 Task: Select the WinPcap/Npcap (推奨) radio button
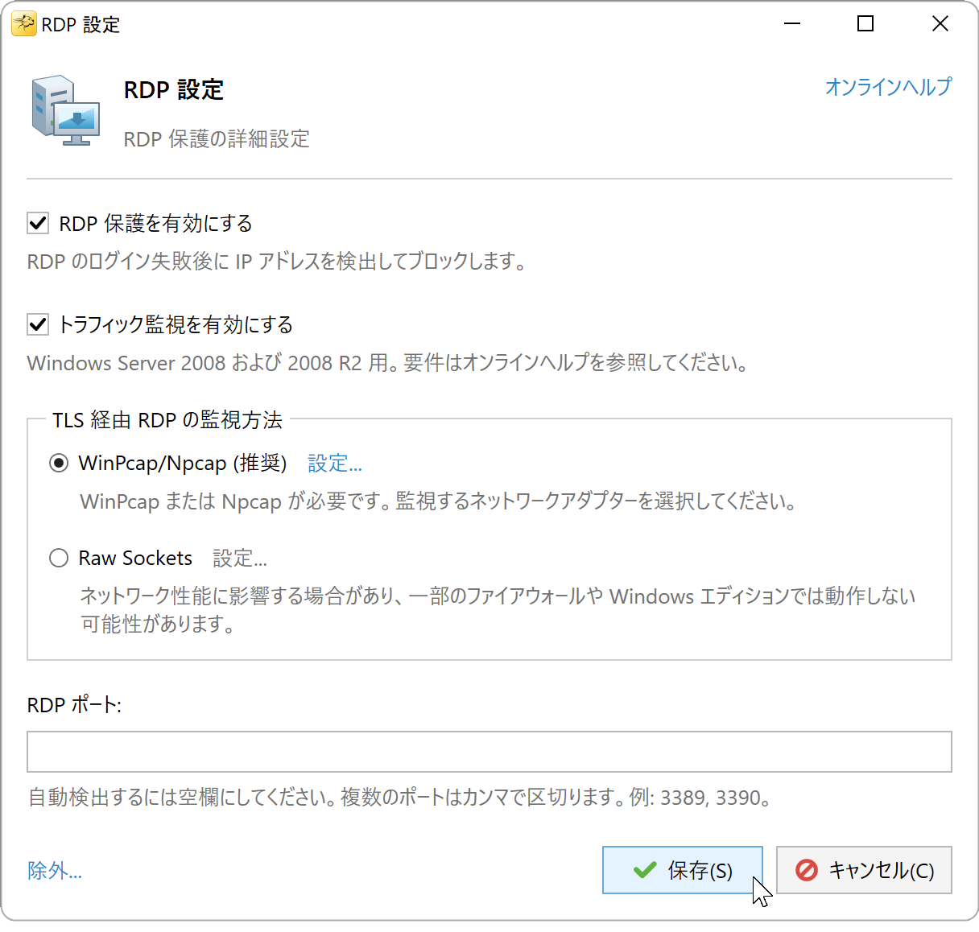[x=59, y=464]
